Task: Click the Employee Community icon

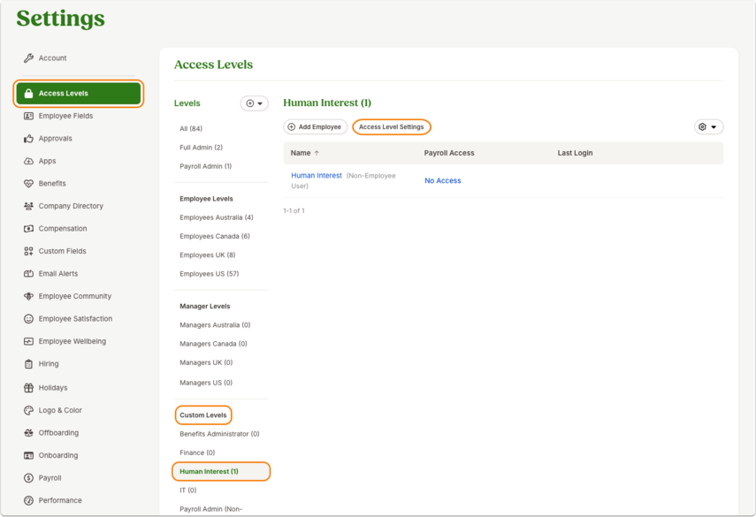Action: coord(28,296)
